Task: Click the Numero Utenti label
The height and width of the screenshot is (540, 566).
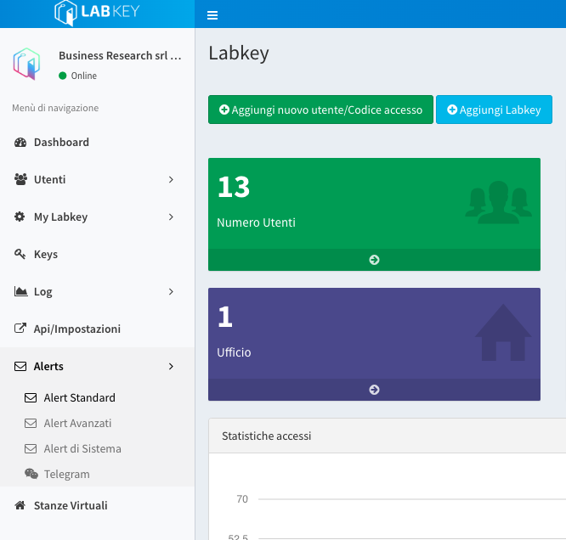Action: tap(256, 222)
